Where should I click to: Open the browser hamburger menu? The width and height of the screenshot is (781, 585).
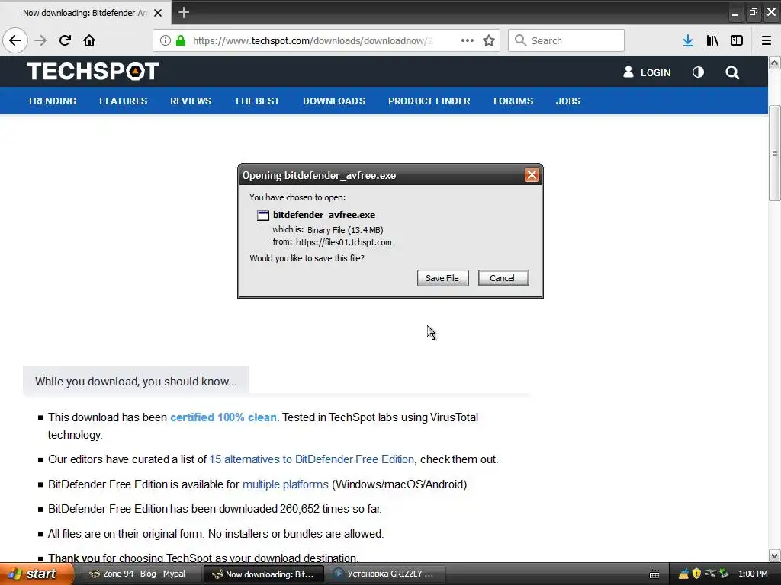pos(766,40)
